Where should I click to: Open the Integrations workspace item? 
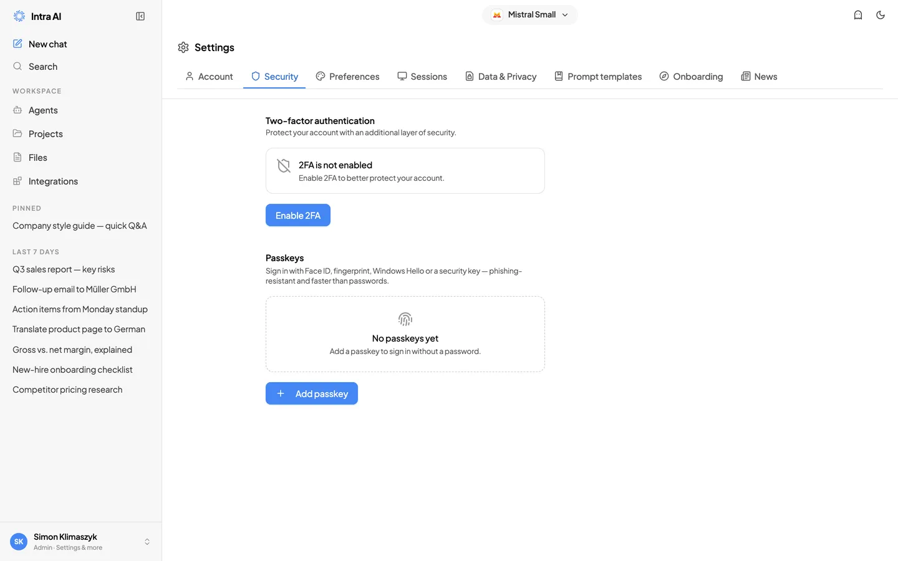pyautogui.click(x=81, y=181)
